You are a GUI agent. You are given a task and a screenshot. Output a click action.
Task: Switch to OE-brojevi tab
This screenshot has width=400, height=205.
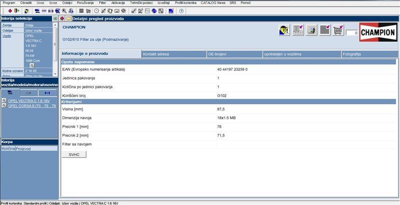click(x=234, y=54)
